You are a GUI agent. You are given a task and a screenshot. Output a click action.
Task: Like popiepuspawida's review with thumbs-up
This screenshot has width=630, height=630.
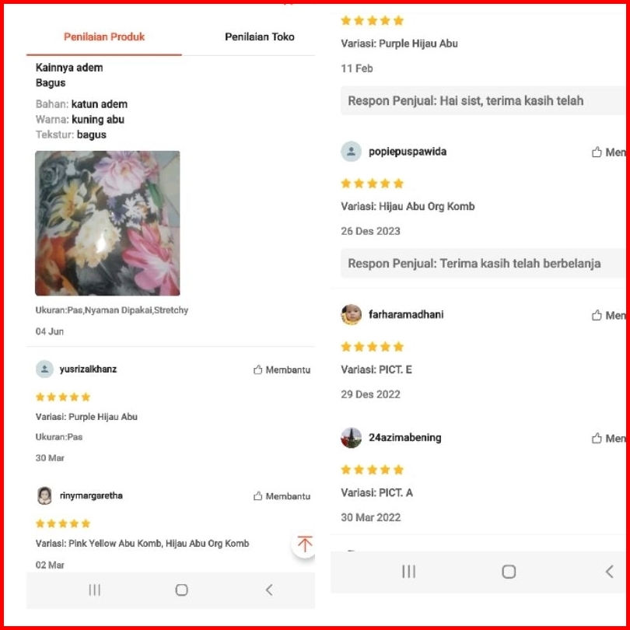pyautogui.click(x=608, y=152)
